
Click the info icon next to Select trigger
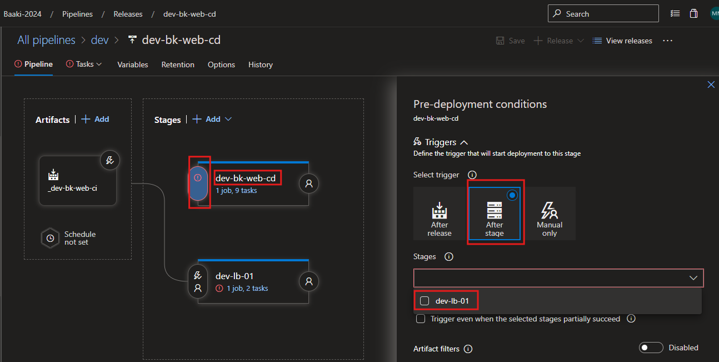click(472, 175)
